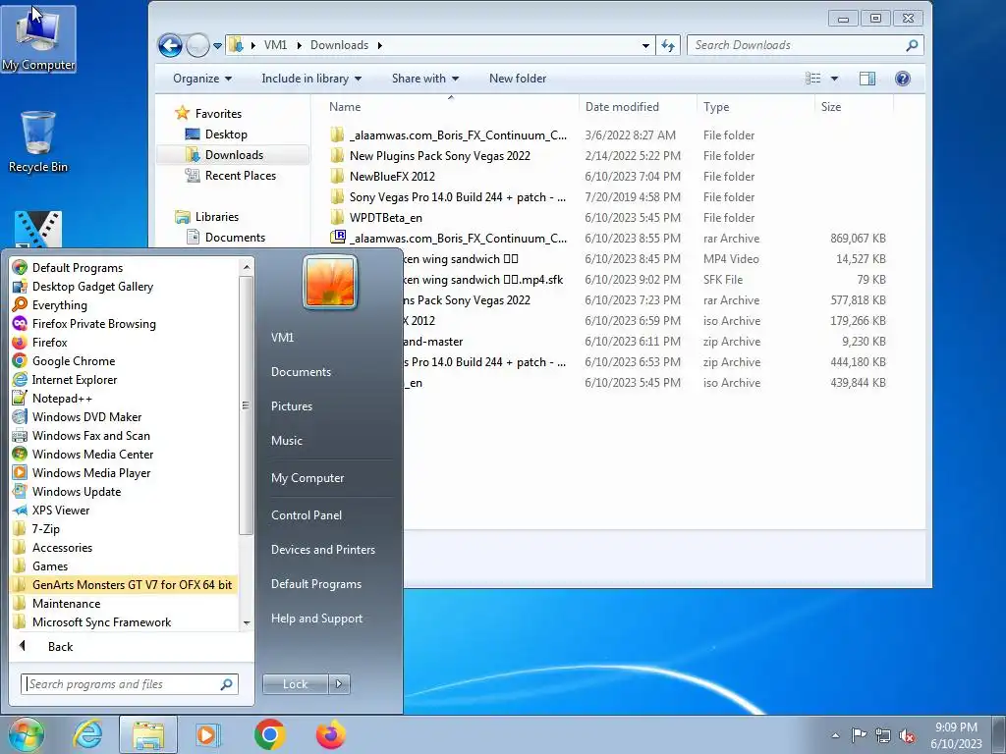Expand the Accessories program folder
This screenshot has width=1006, height=754.
62,547
